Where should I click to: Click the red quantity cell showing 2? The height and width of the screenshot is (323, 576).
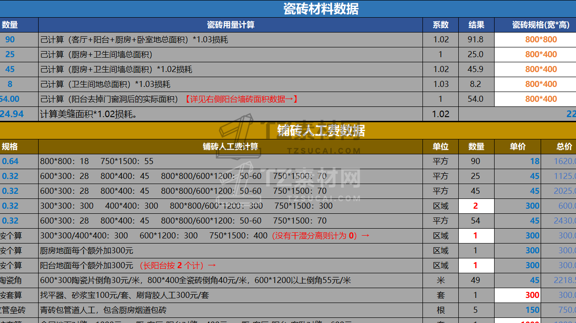pos(476,206)
